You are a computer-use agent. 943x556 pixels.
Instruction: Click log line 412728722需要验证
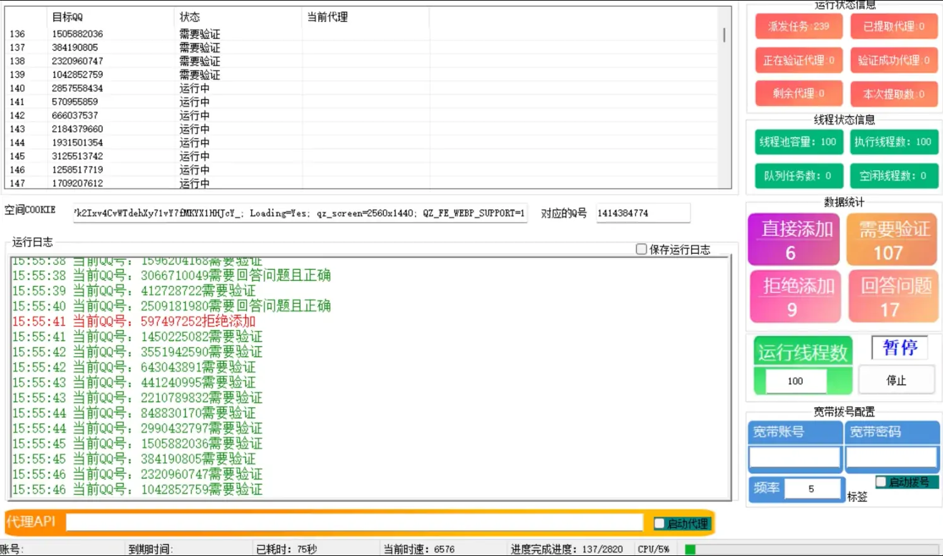coord(134,291)
